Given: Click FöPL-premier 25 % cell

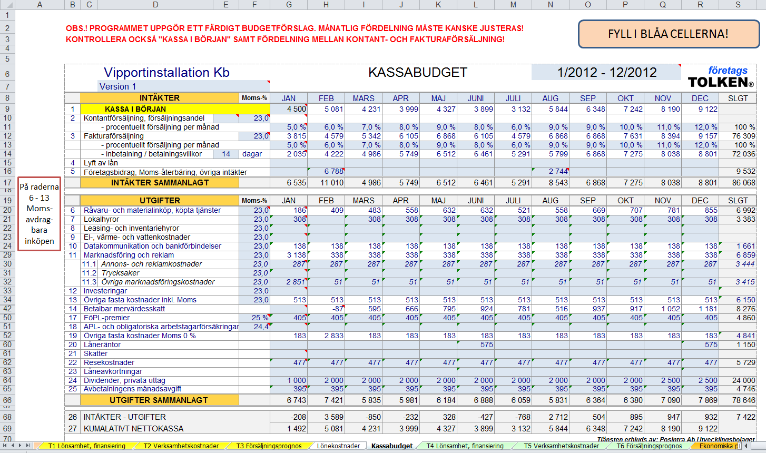Looking at the screenshot, I should point(254,318).
